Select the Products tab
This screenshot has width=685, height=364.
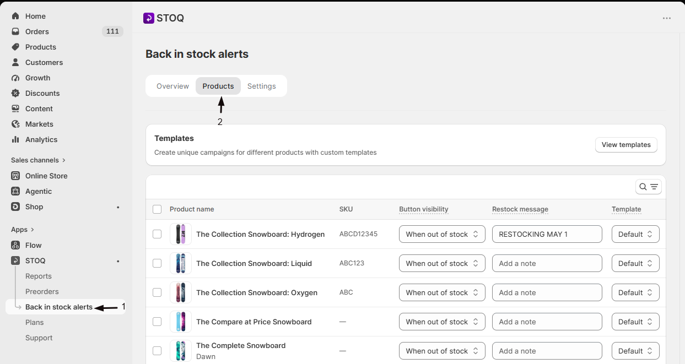click(x=218, y=86)
